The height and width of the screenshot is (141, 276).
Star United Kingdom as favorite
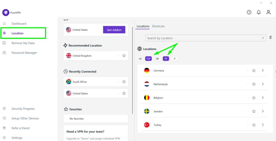point(124,56)
